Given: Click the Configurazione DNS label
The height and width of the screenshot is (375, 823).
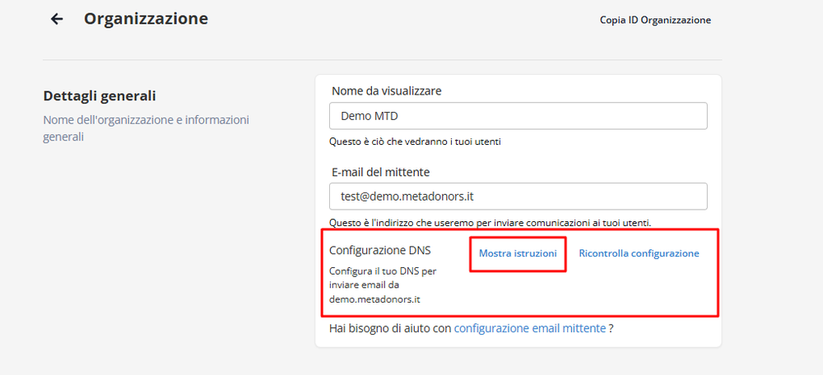Looking at the screenshot, I should [380, 252].
